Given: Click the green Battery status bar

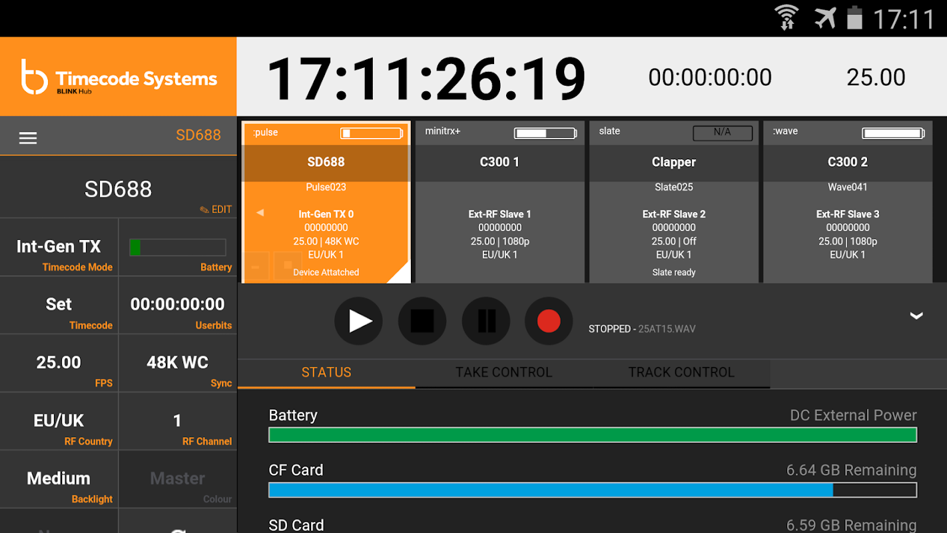Looking at the screenshot, I should (x=593, y=435).
